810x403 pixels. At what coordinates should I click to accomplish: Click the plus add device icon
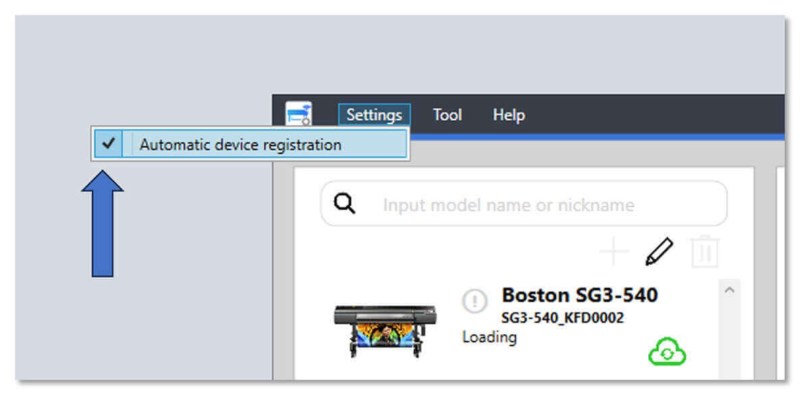point(614,252)
